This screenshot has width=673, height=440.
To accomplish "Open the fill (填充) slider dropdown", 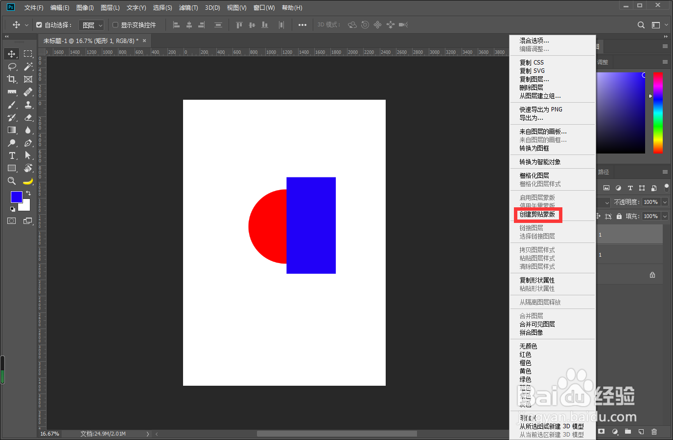I will [x=665, y=216].
